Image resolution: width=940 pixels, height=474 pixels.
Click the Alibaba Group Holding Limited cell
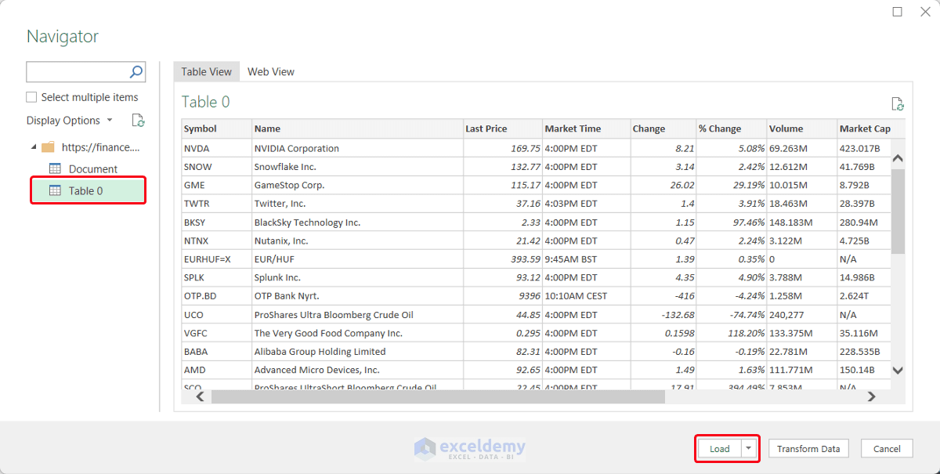coord(358,352)
